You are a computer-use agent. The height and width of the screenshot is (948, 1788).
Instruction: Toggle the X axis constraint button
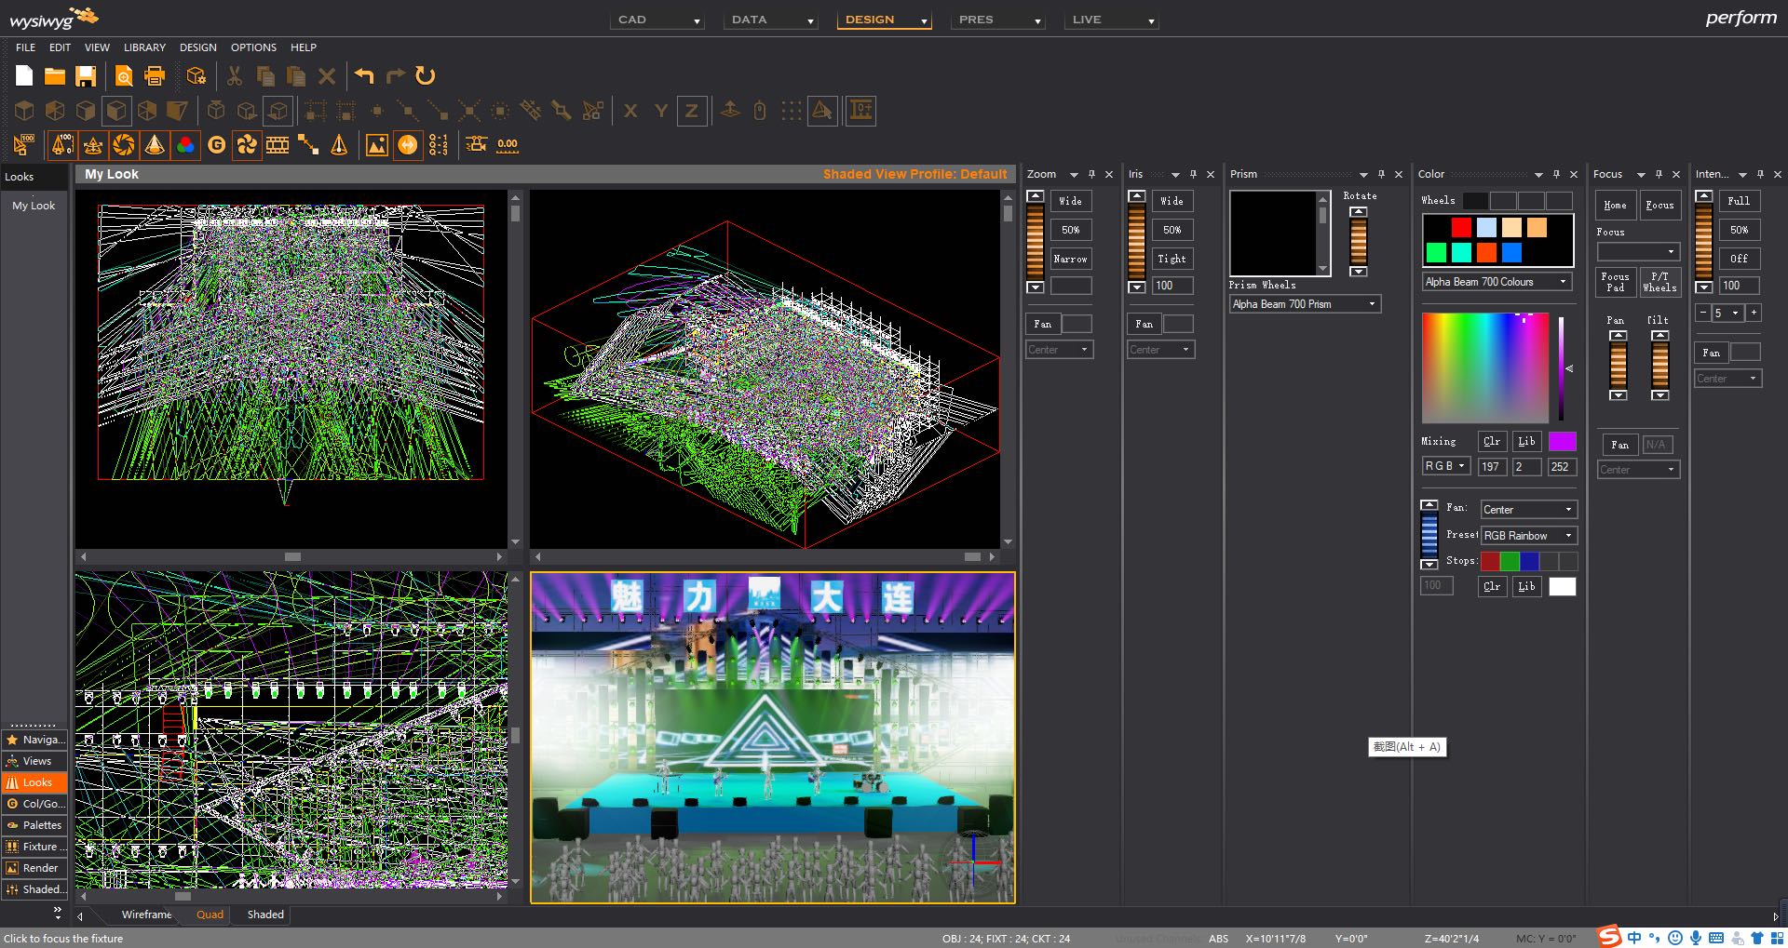[630, 111]
